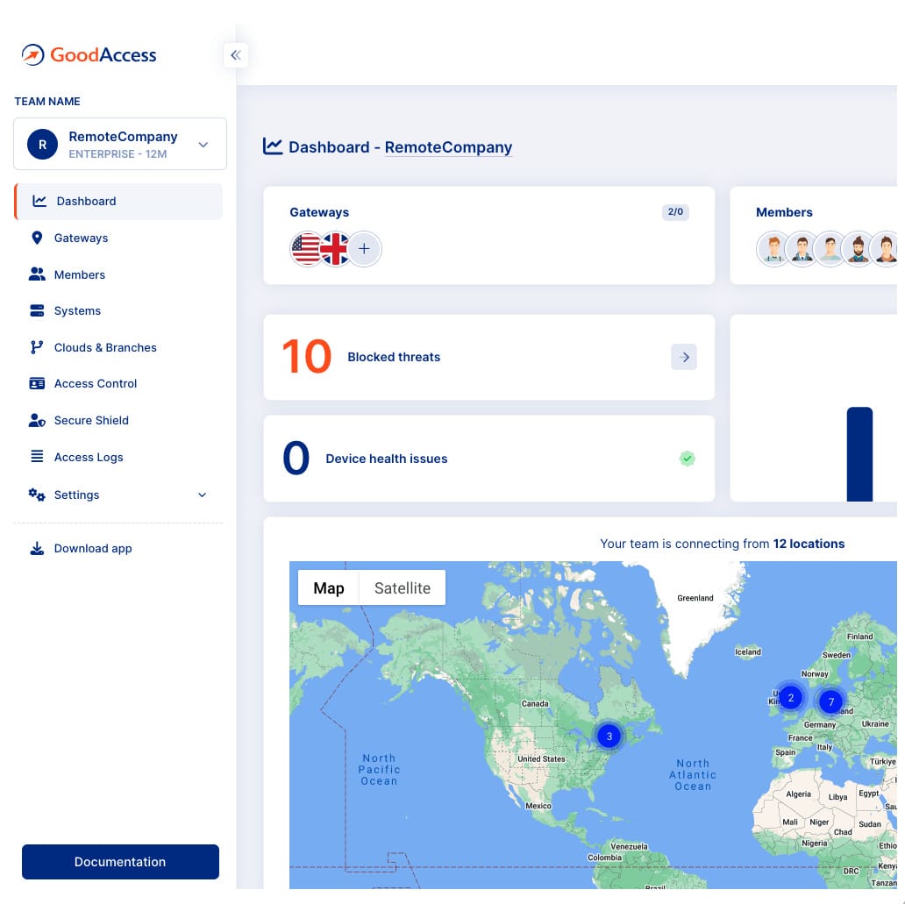The width and height of the screenshot is (905, 904).
Task: Click the 12 locations text
Action: click(x=809, y=544)
